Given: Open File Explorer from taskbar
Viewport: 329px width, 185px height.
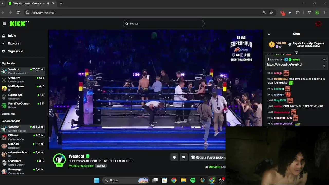Looking at the screenshot, I should [x=183, y=180].
